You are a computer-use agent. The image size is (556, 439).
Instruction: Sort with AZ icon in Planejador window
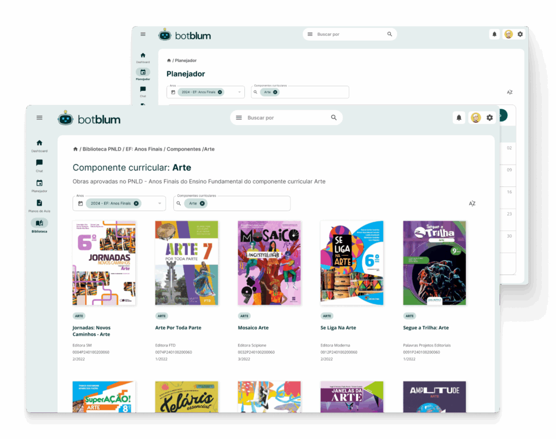(509, 92)
